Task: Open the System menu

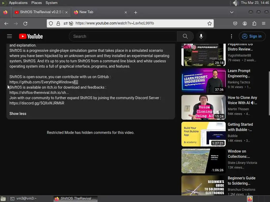Action: (51, 3)
